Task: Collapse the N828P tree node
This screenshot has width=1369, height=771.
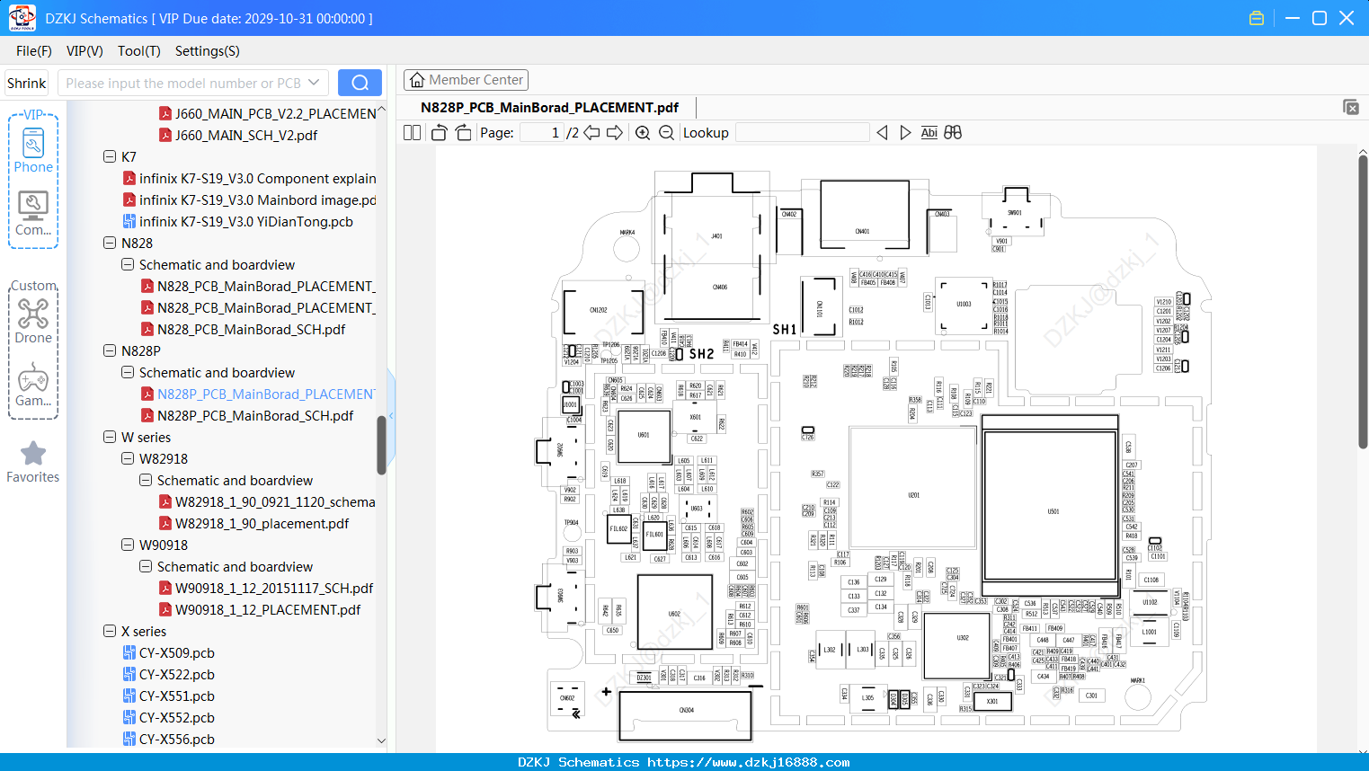Action: point(110,350)
